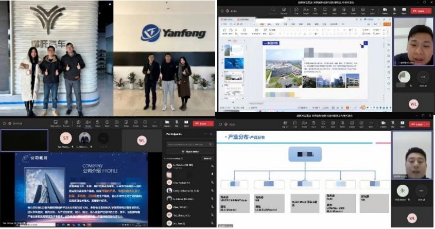Open Apps in the 产业分布 slide meeting
This screenshot has width=435, height=229.
[x=361, y=124]
